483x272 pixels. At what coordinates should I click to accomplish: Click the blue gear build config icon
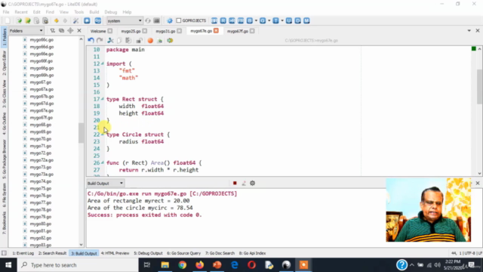pos(169,20)
